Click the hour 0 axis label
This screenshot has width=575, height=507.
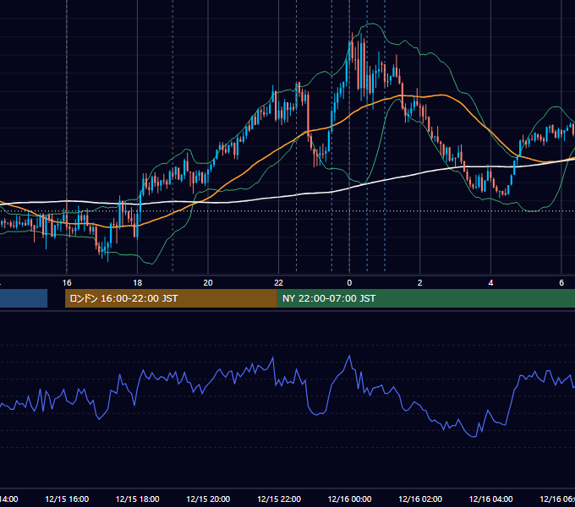point(349,283)
